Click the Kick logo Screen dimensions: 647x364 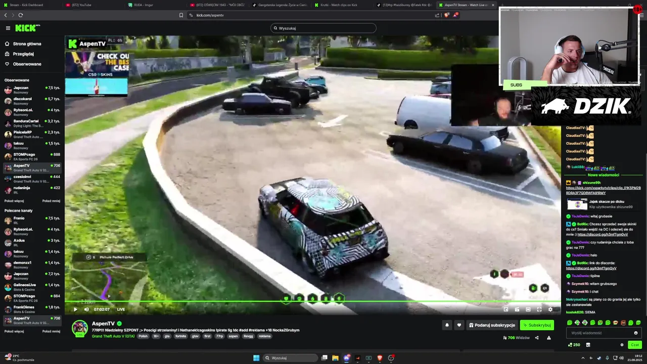27,28
